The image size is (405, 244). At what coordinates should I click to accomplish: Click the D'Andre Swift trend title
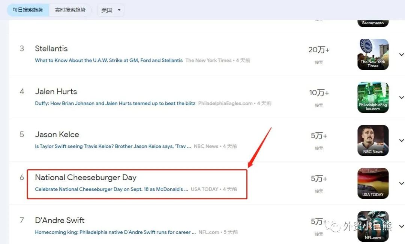click(x=60, y=220)
